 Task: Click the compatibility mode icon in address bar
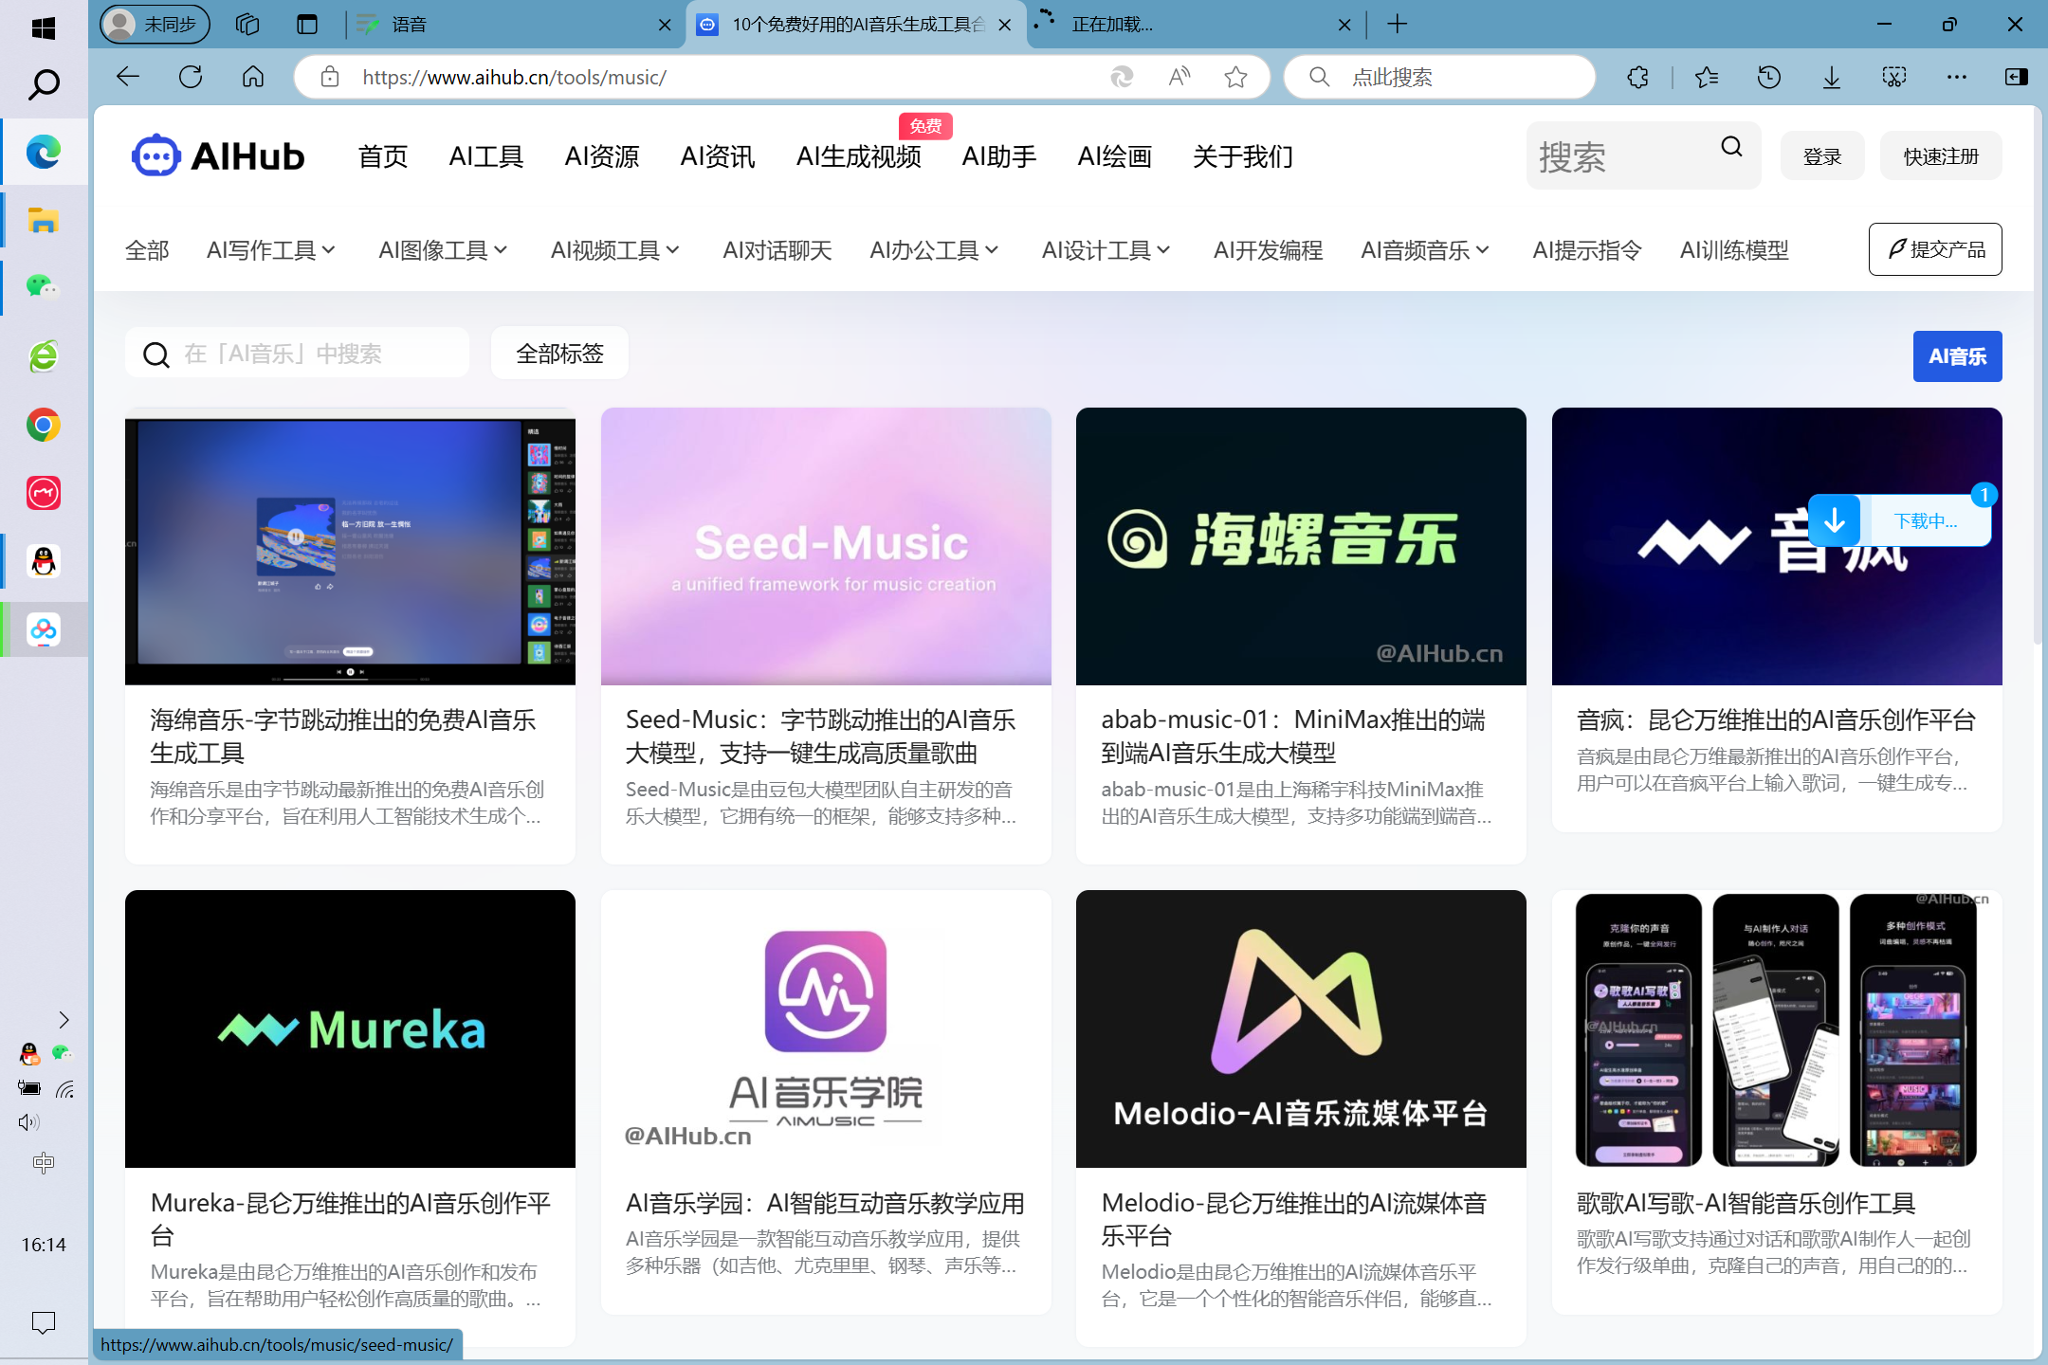(1122, 77)
